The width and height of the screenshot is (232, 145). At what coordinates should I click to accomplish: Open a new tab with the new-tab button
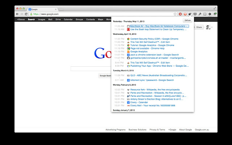[61, 9]
